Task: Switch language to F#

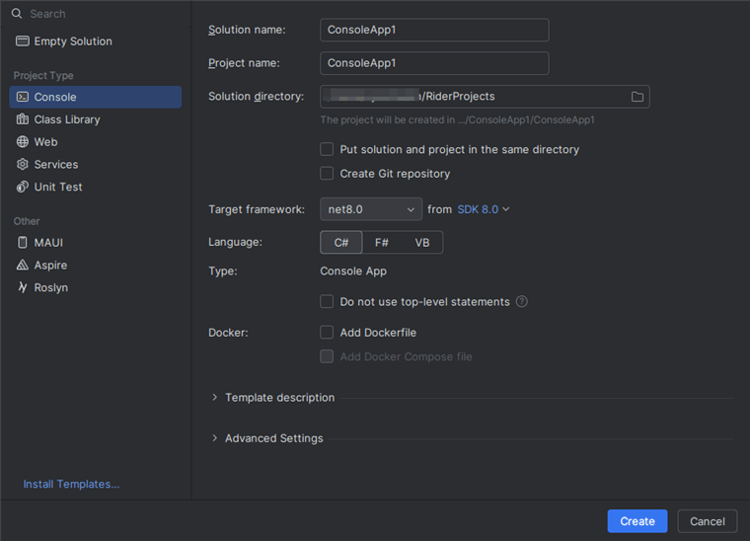Action: (x=382, y=243)
